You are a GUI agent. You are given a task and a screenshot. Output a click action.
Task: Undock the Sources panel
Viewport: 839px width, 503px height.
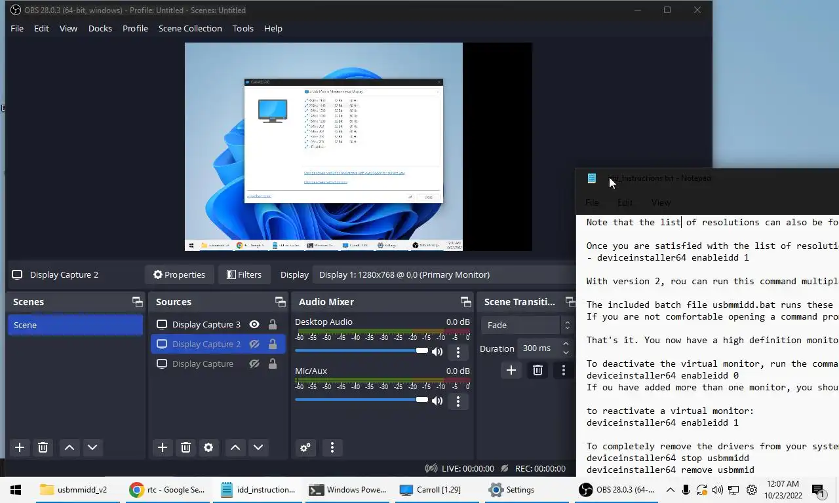tap(280, 302)
